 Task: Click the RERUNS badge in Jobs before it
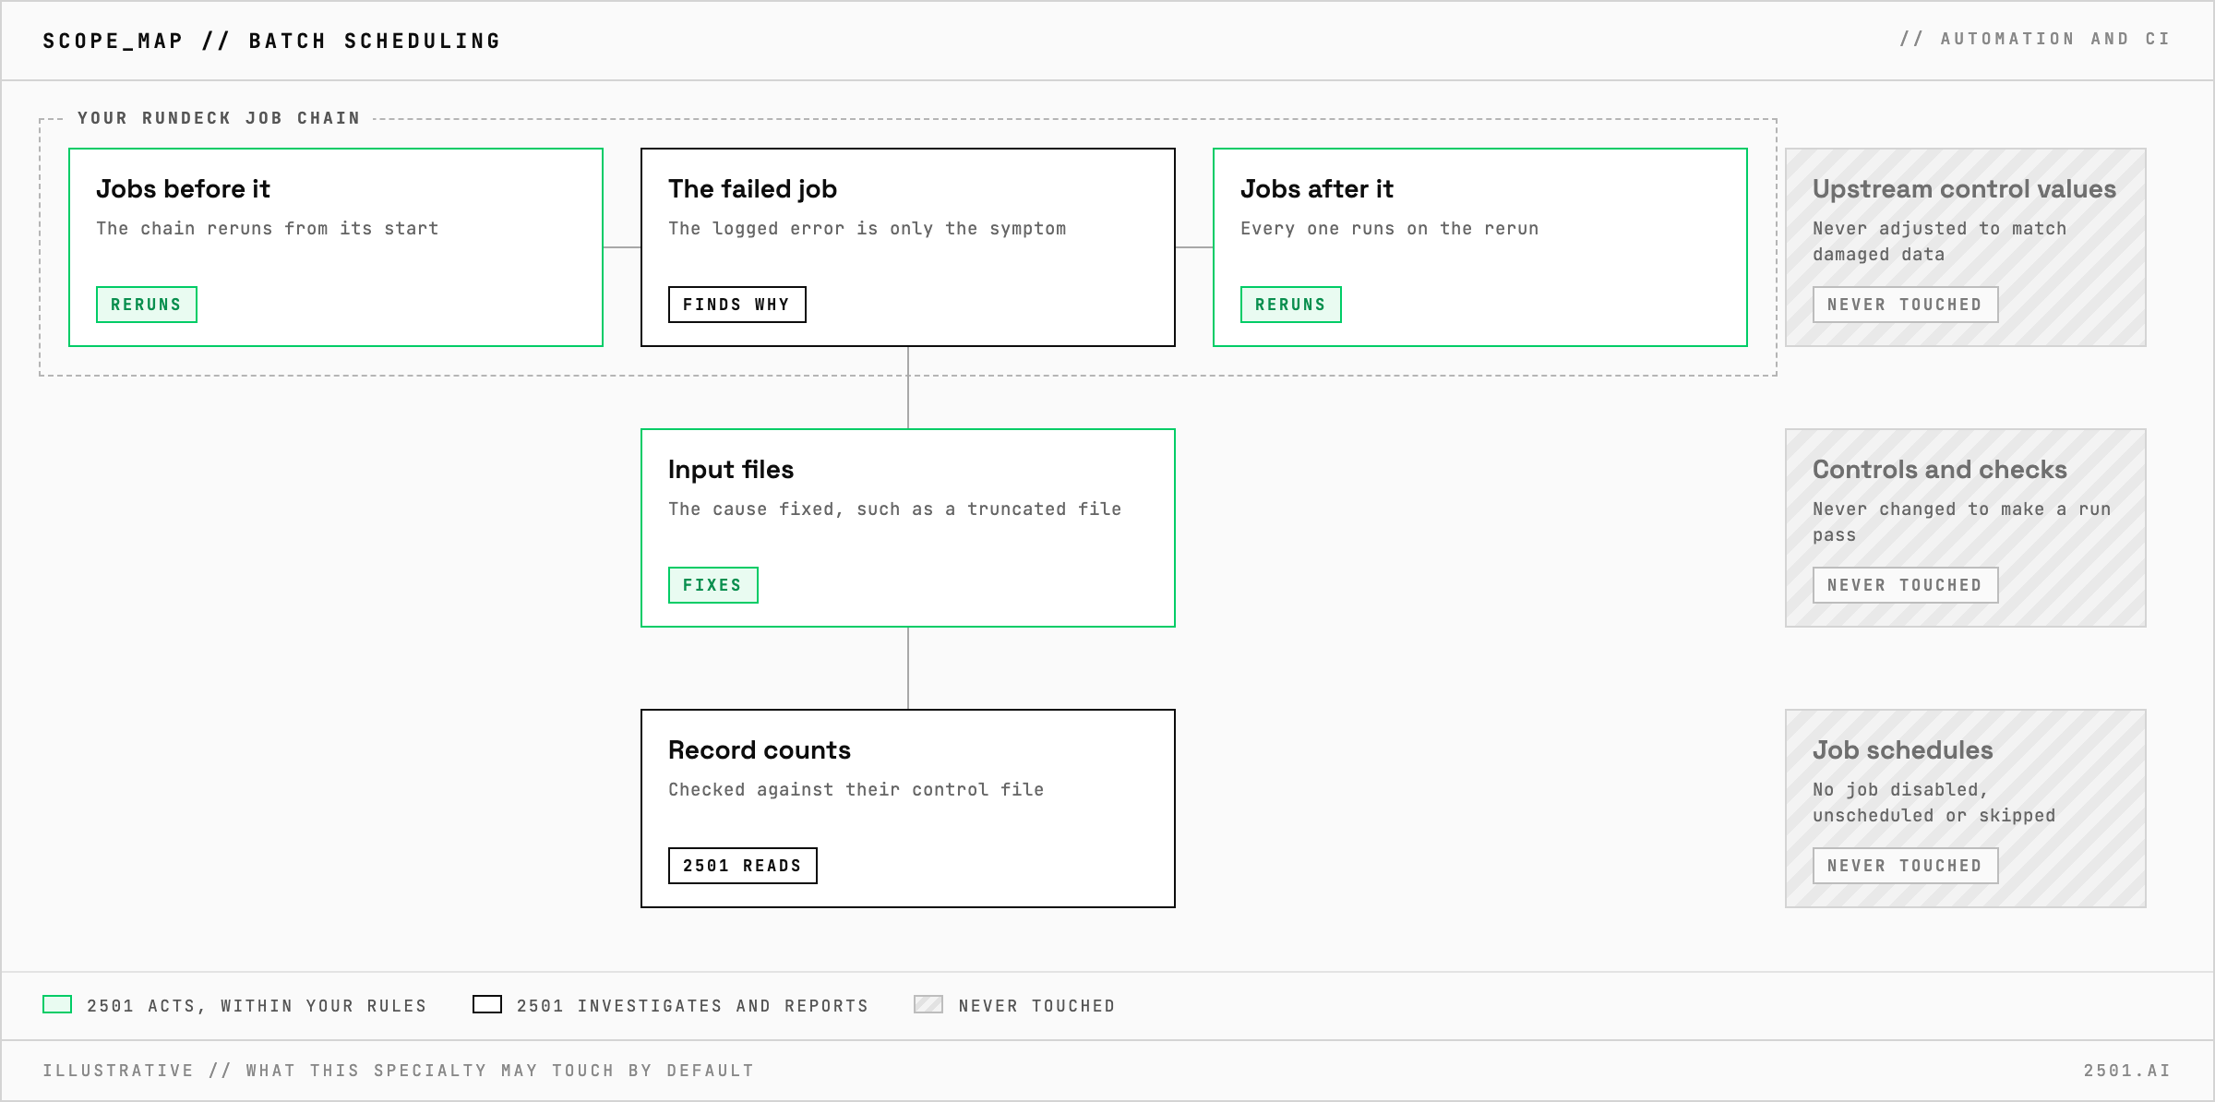[147, 305]
